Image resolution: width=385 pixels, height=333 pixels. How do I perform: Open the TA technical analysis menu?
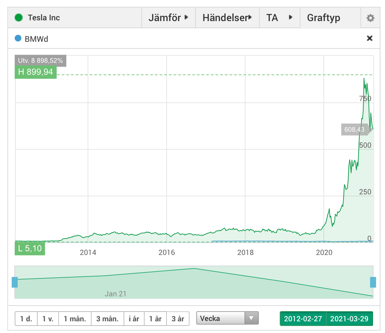280,18
